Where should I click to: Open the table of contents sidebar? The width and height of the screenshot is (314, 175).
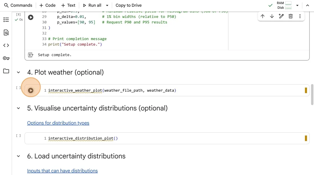[x=6, y=20]
